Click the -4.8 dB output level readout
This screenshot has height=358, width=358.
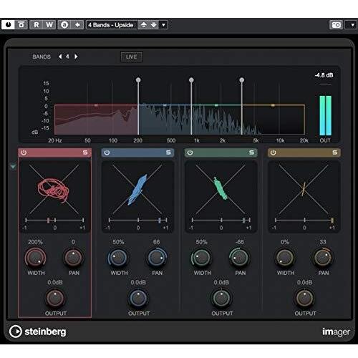click(324, 75)
